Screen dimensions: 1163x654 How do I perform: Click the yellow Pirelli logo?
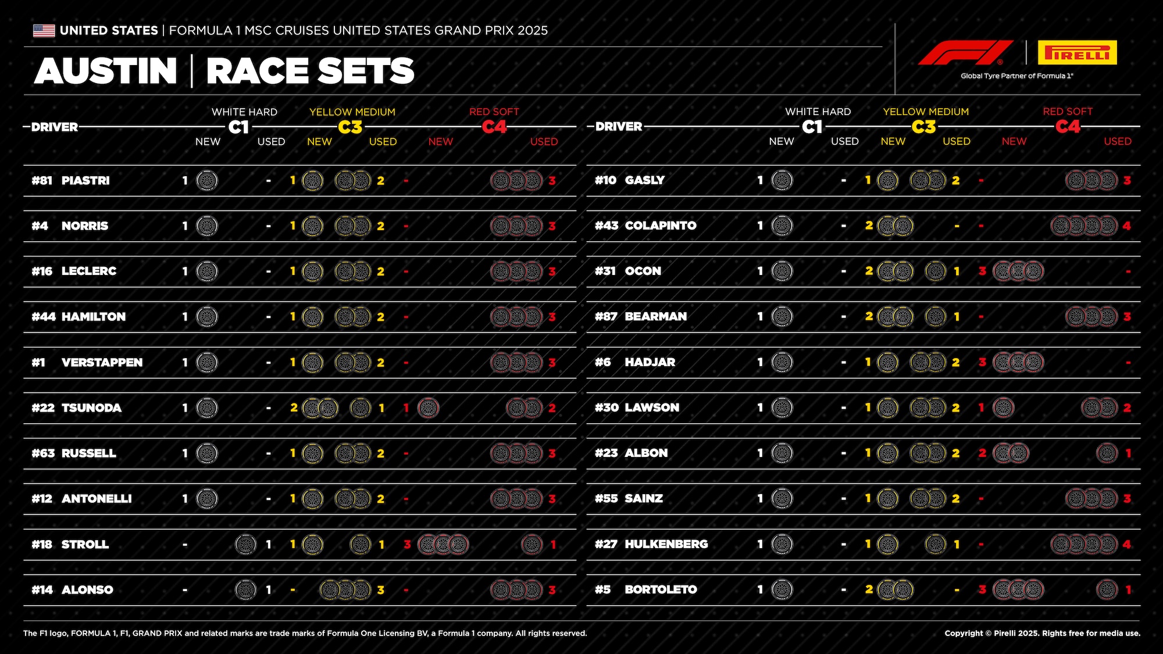tap(1077, 52)
